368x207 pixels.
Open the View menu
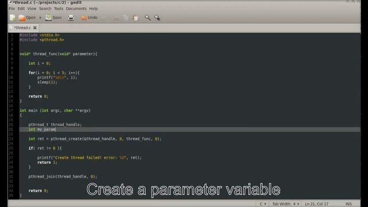click(32, 9)
